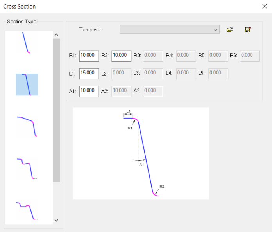Pick the fourth stepped section type thumbnail
This screenshot has height=232, width=272.
pyautogui.click(x=27, y=168)
